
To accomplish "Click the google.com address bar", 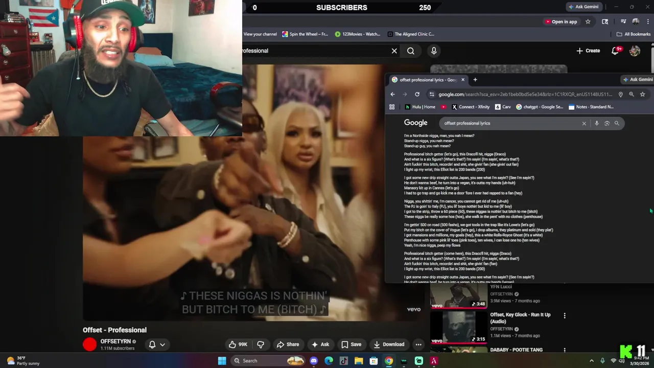I will (525, 95).
